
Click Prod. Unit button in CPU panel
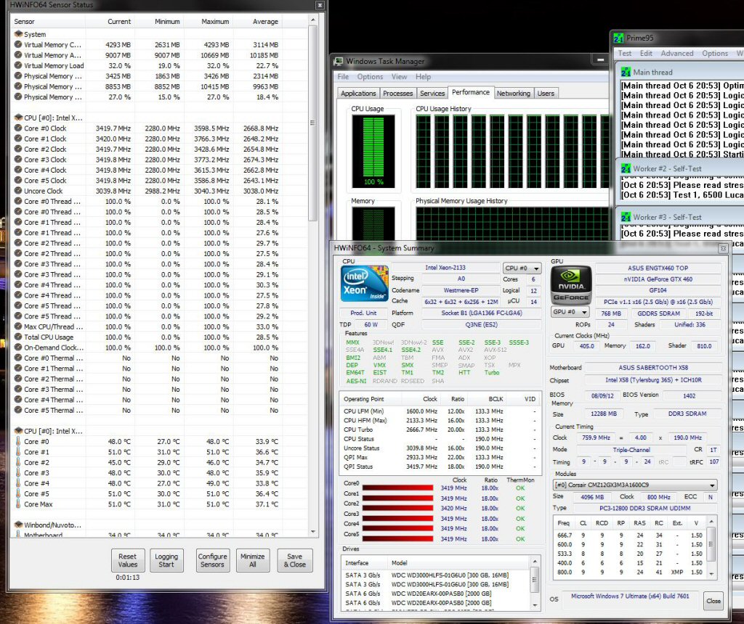(363, 313)
